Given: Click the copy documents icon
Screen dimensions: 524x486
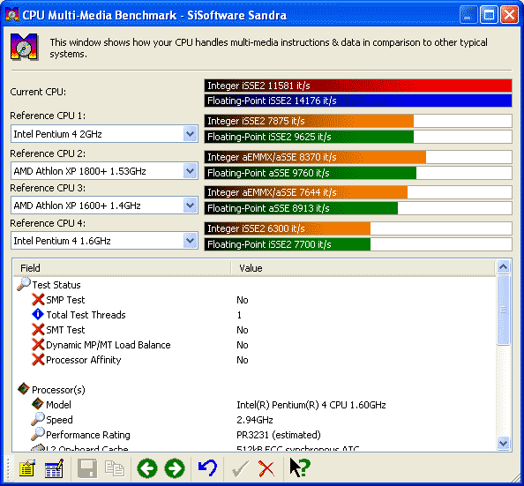Looking at the screenshot, I should click(115, 468).
